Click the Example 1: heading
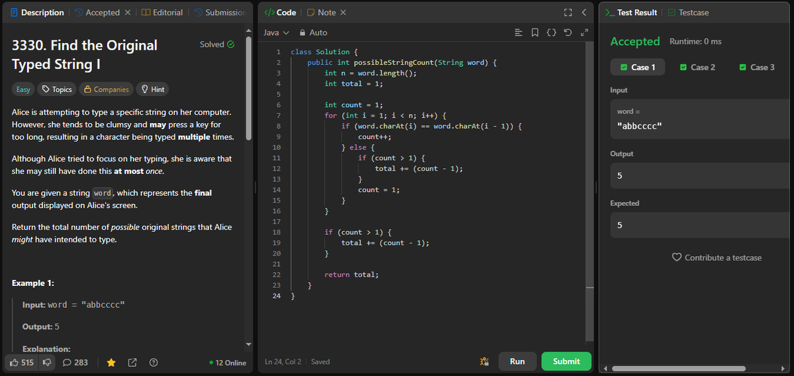This screenshot has height=376, width=794. pyautogui.click(x=33, y=283)
